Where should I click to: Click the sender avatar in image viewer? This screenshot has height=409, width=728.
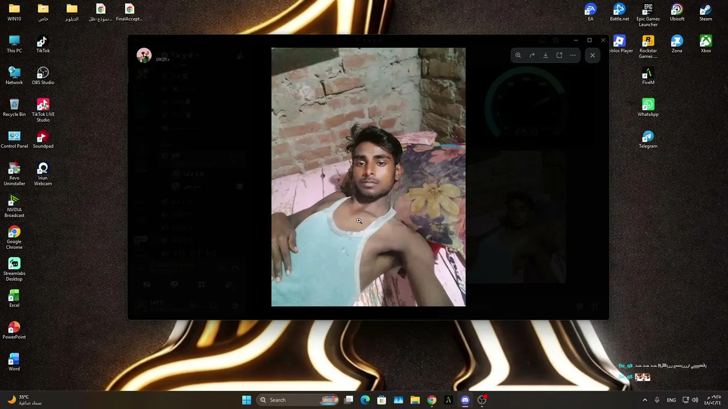coord(144,55)
